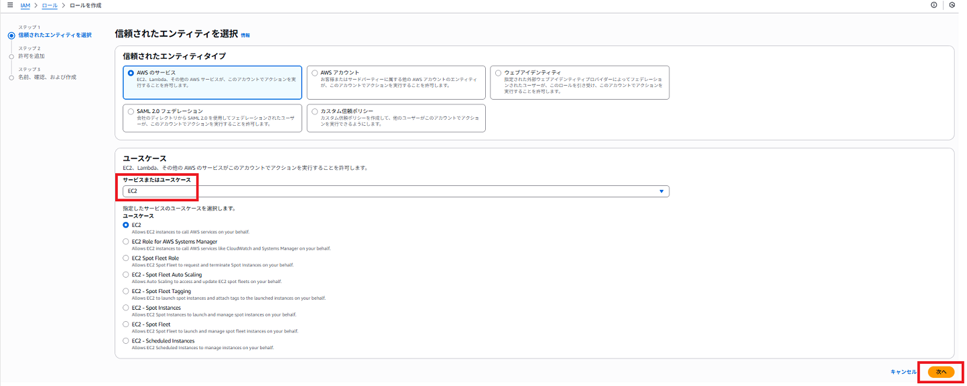Pick the カスタム信頼ポリシー entity type
The height and width of the screenshot is (386, 967).
coord(315,111)
